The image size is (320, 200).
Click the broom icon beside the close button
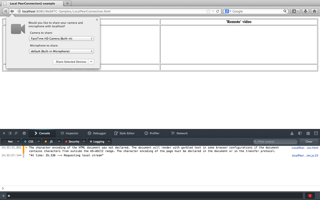coord(292,133)
